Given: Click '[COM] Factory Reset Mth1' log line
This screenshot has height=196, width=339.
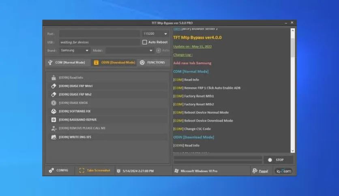Looking at the screenshot, I should click(x=193, y=96).
